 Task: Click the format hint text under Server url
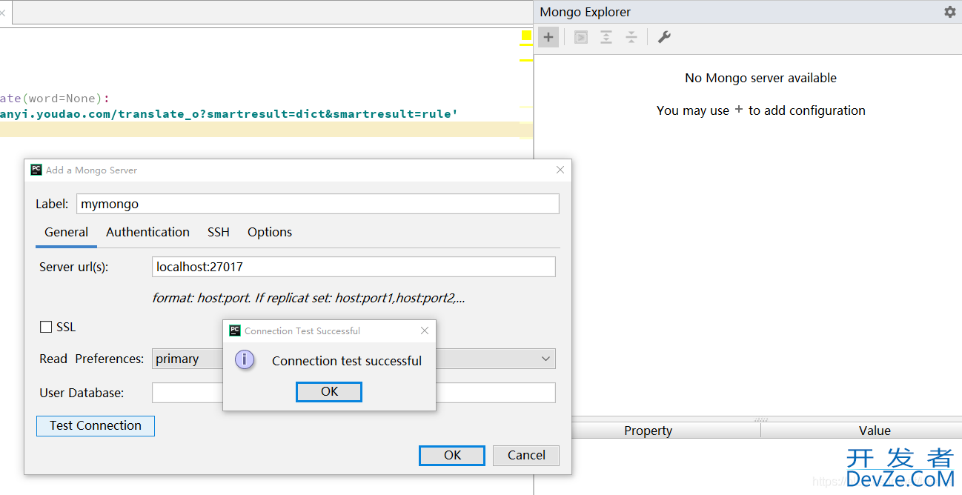pos(308,299)
